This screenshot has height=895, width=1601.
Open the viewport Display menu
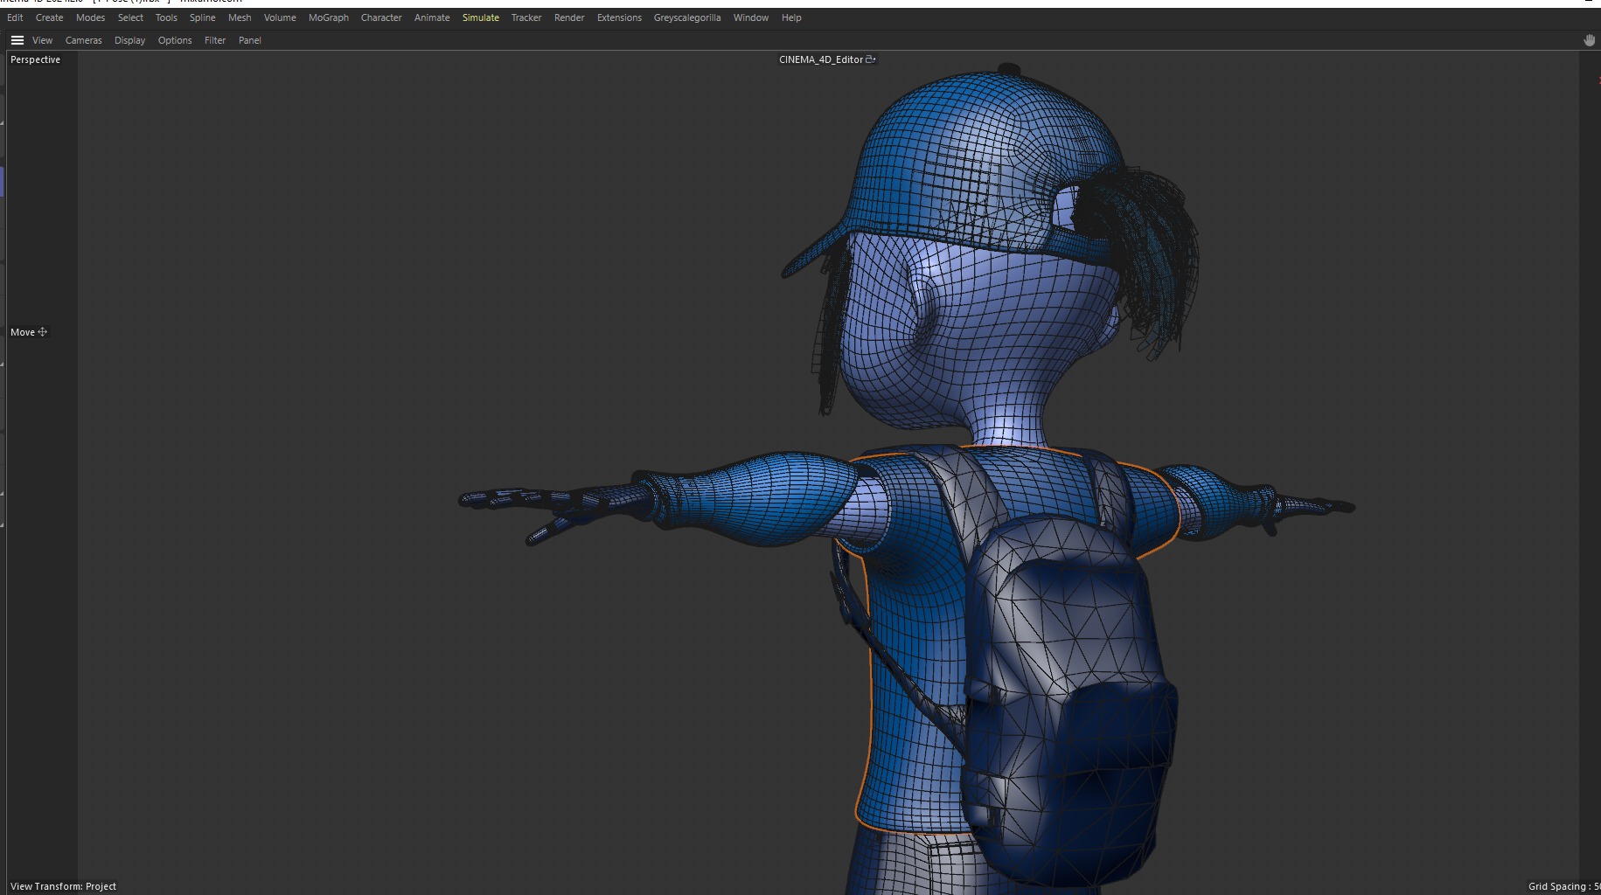pos(129,40)
